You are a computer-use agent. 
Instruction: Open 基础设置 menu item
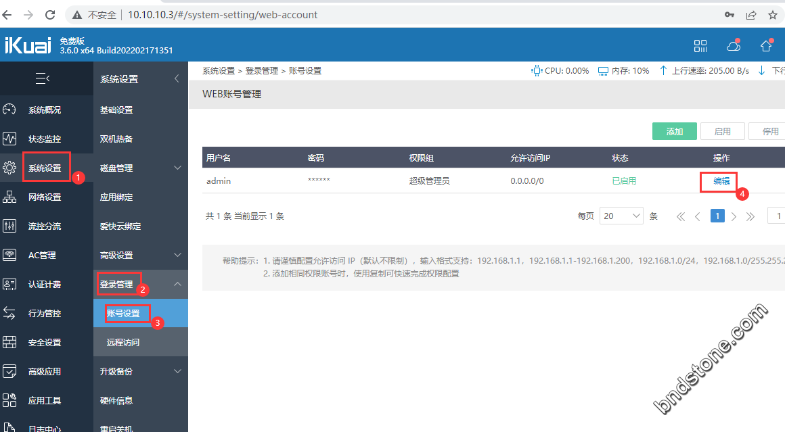pyautogui.click(x=116, y=110)
